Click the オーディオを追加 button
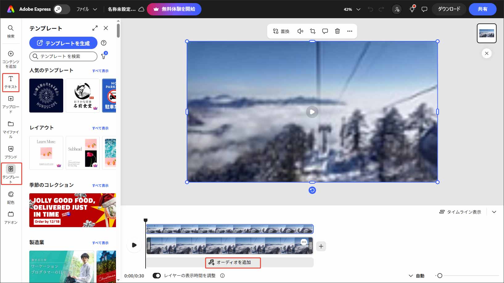Image resolution: width=504 pixels, height=283 pixels. pyautogui.click(x=233, y=263)
